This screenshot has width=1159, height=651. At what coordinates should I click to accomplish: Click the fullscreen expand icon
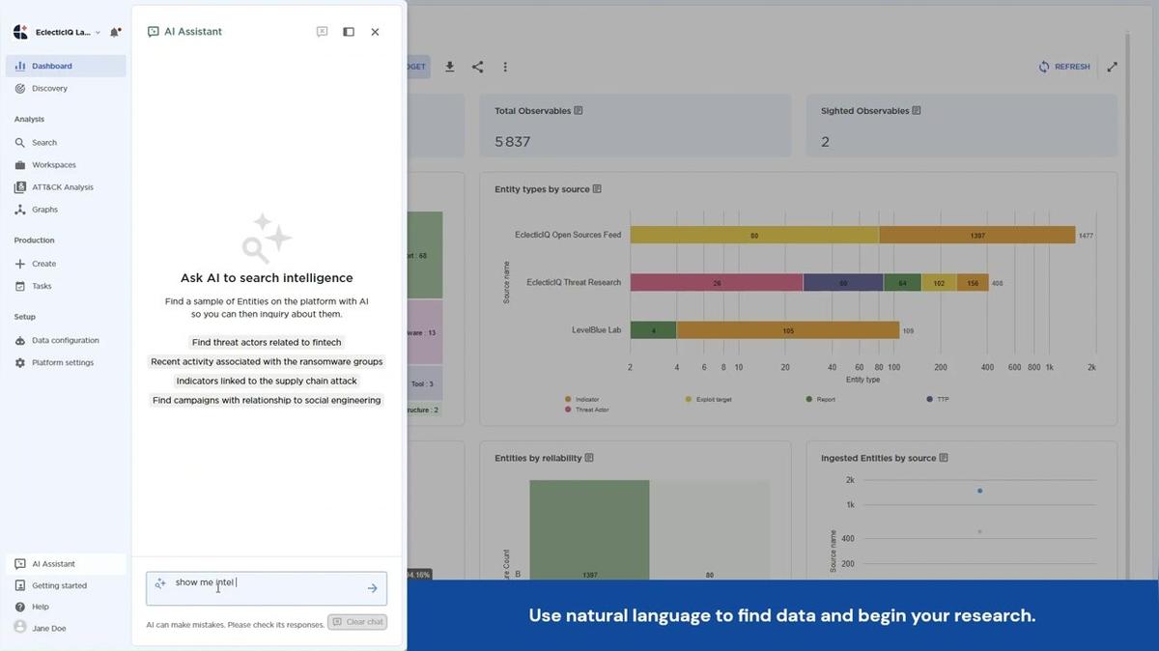click(1113, 67)
